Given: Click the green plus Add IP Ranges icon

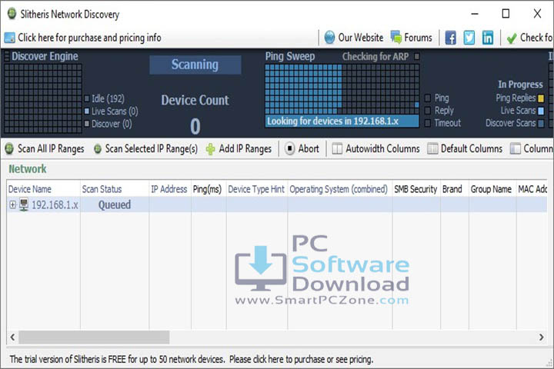Looking at the screenshot, I should (x=211, y=149).
